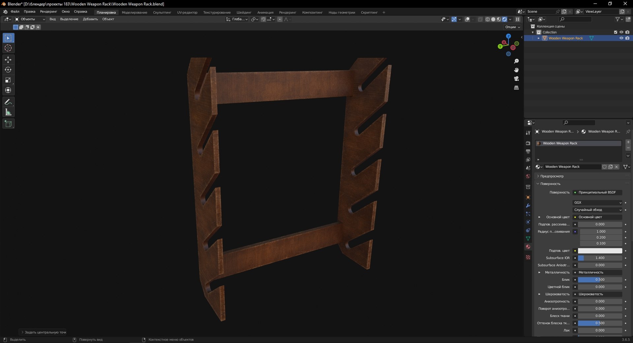Expand the Предпросмотр panel

(x=551, y=176)
